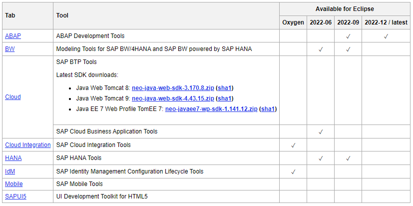This screenshot has width=413, height=206.
Task: Open the IdM tab link
Action: (x=10, y=171)
